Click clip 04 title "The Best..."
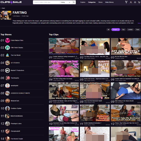141x141 pixels. tap(63, 79)
